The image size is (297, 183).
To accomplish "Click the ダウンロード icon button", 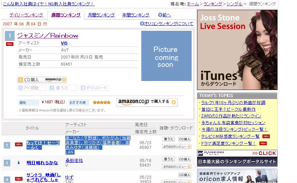I will click(94, 88).
